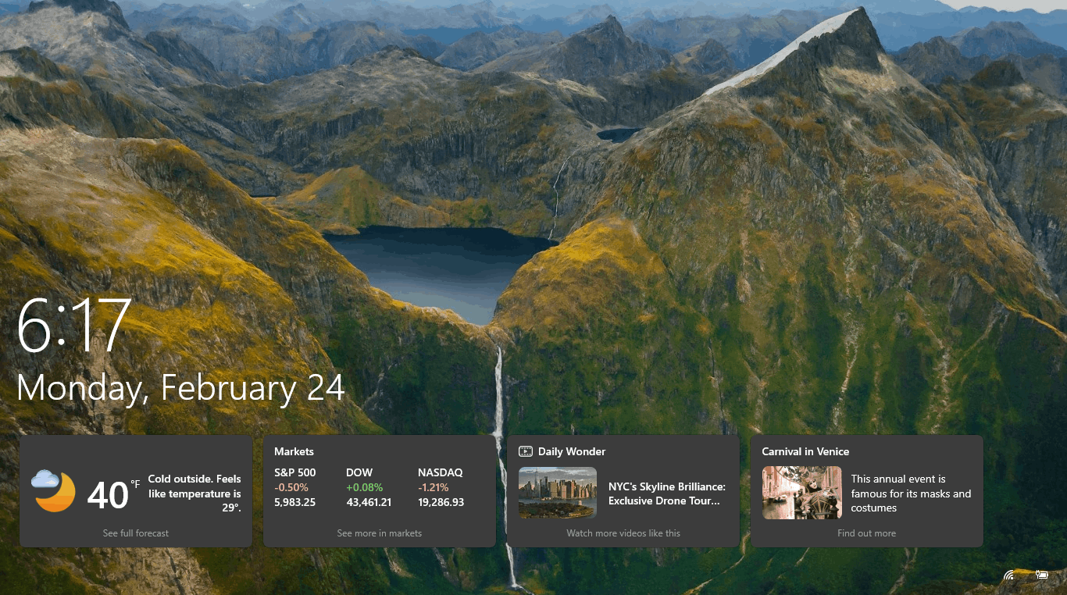Open See full forecast

point(135,533)
